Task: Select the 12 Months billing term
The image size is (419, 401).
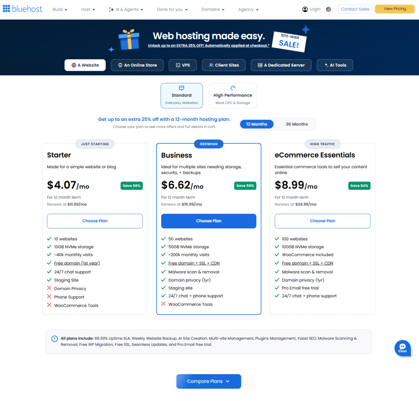Action: [257, 124]
